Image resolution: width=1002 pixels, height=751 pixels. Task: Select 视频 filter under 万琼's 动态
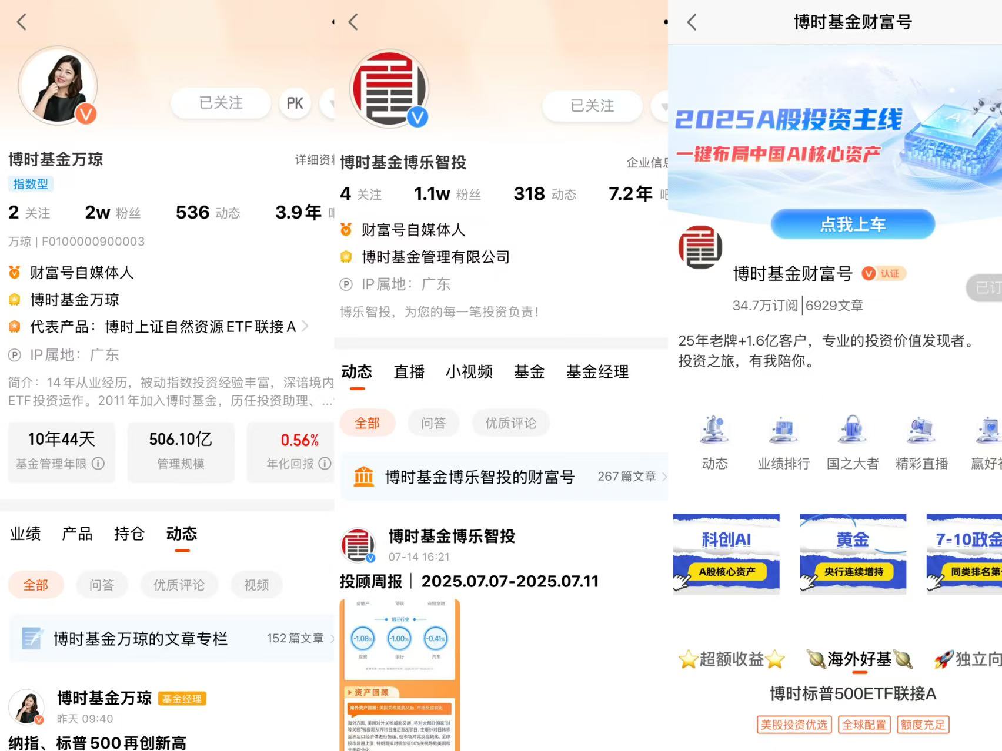tap(256, 585)
